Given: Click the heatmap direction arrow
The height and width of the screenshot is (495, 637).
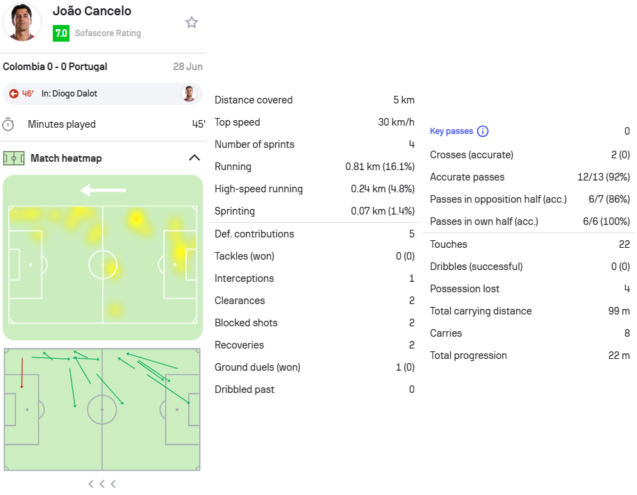Looking at the screenshot, I should tap(103, 190).
